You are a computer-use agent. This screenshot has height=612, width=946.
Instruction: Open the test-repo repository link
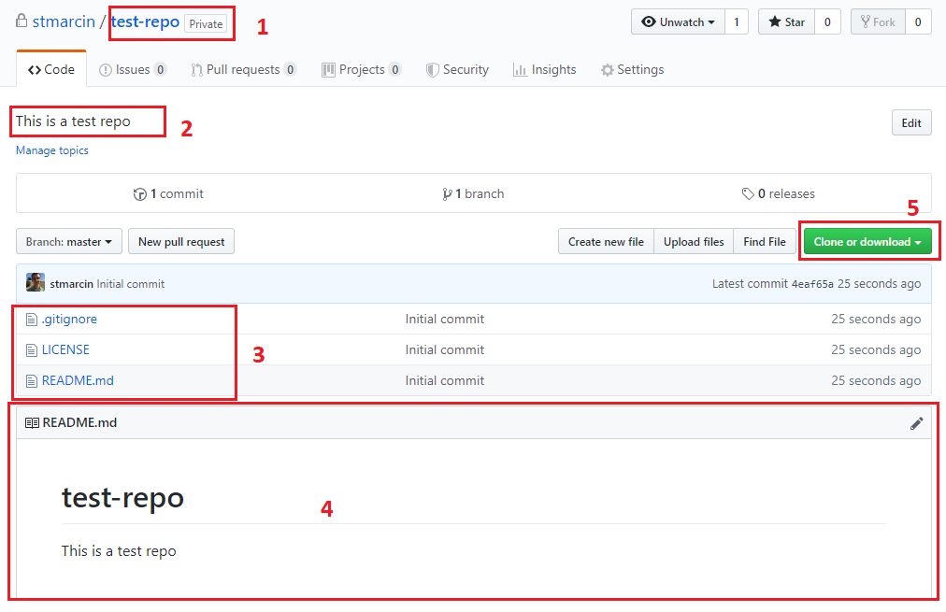tap(146, 21)
